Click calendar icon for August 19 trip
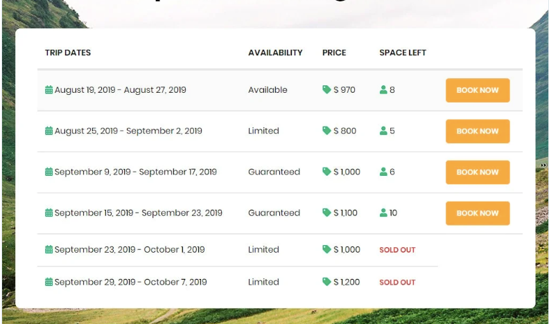The image size is (549, 324). tap(49, 90)
